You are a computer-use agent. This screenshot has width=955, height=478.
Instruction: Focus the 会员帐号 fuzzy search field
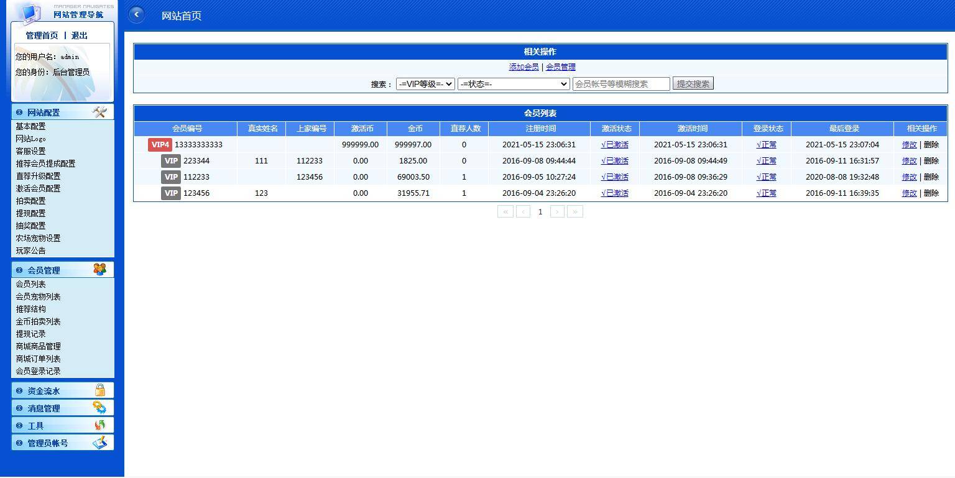pos(621,84)
